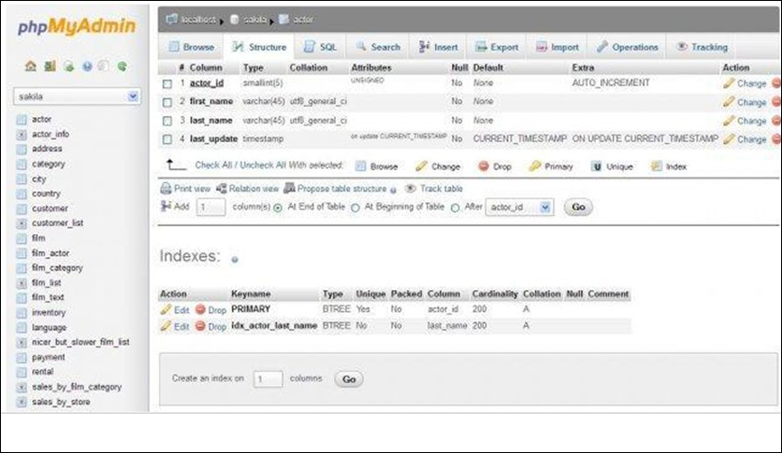Click the red Drop icon for PRIMARY index
The image size is (782, 453).
click(201, 310)
